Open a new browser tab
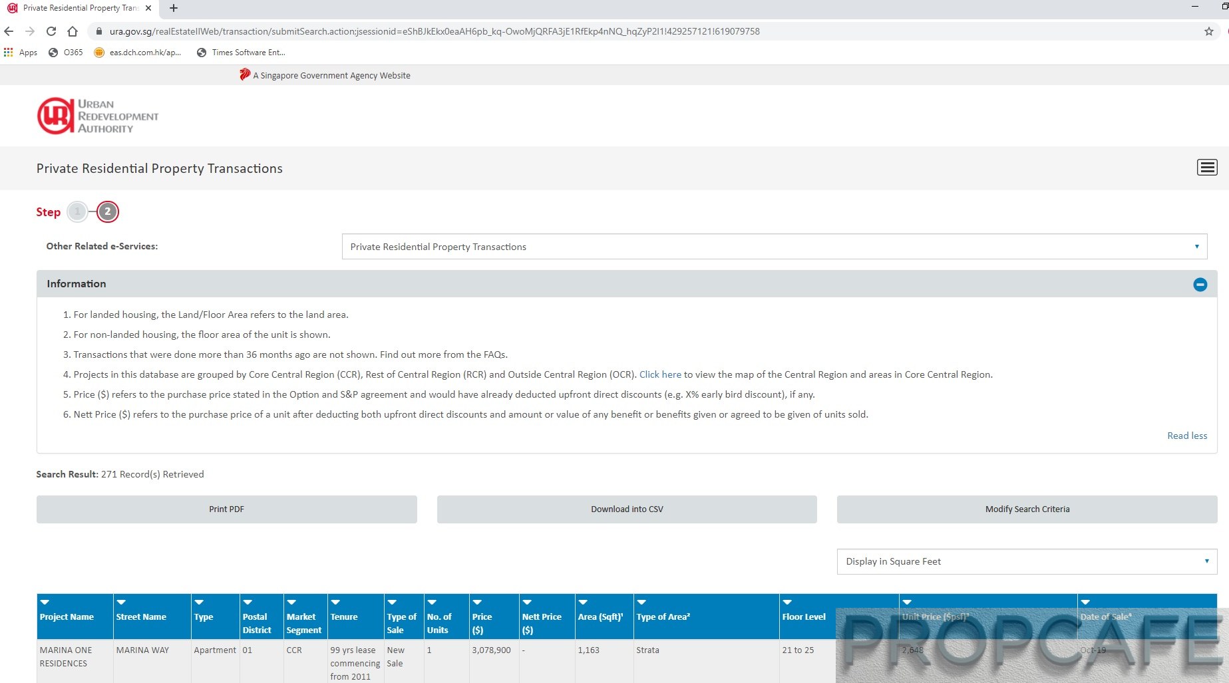The width and height of the screenshot is (1229, 683). pyautogui.click(x=174, y=8)
